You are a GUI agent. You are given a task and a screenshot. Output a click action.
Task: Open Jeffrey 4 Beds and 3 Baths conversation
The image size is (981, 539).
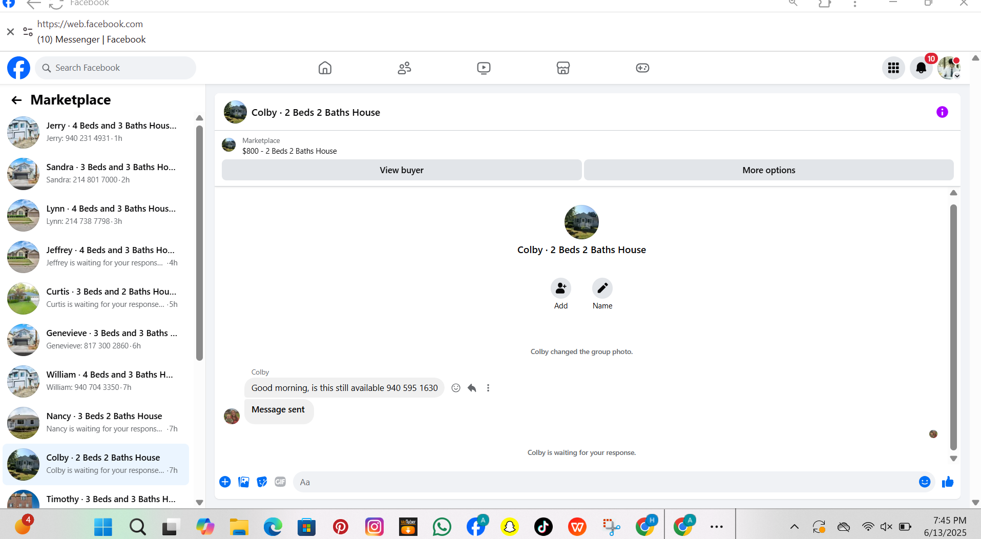click(x=96, y=256)
